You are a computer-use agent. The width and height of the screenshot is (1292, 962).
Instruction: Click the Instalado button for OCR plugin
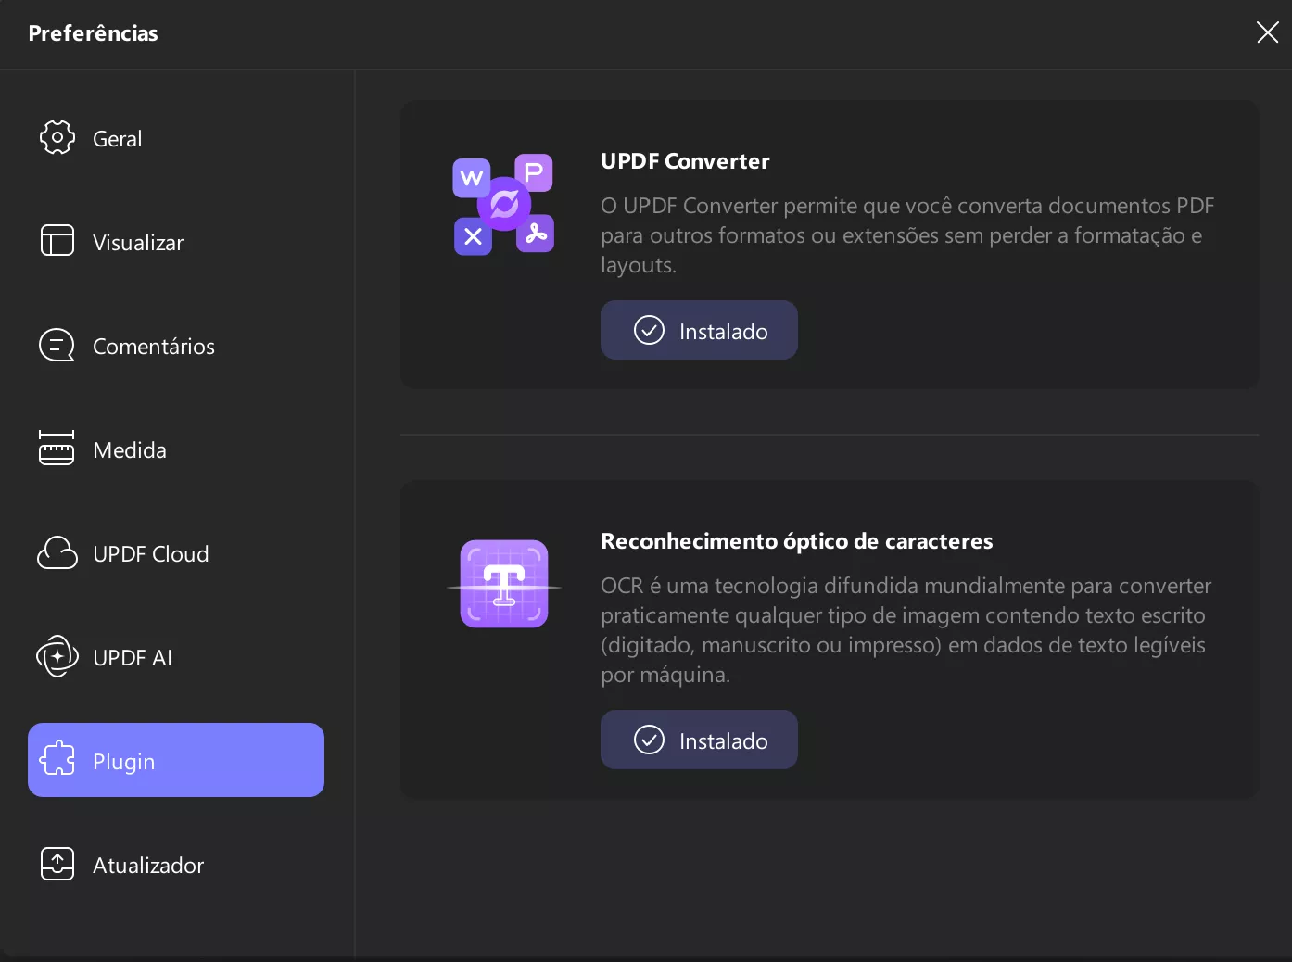[x=699, y=740]
